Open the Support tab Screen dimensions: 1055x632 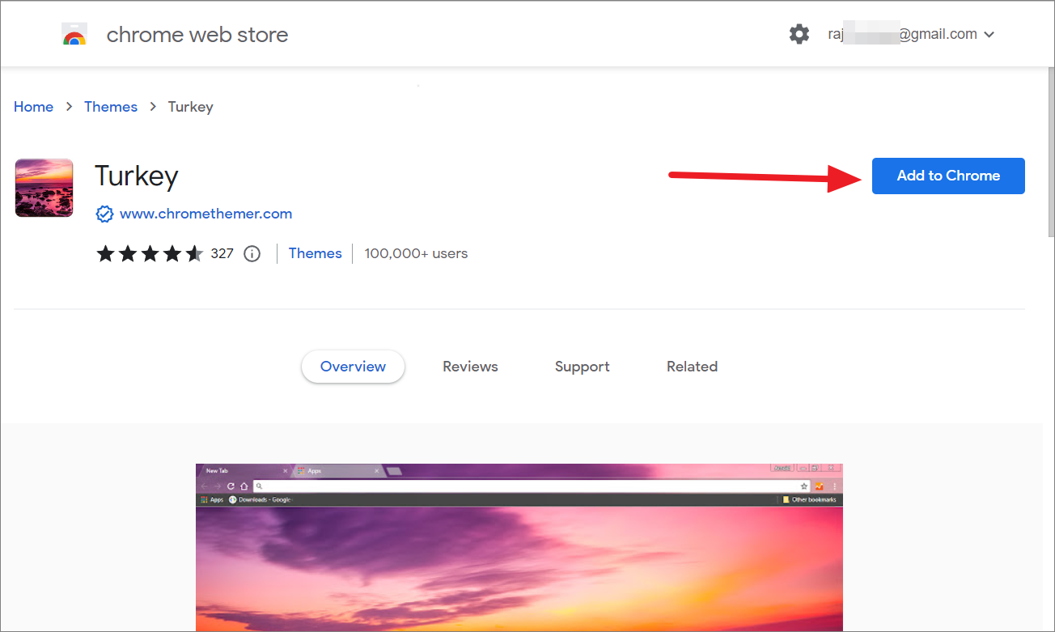pyautogui.click(x=582, y=367)
